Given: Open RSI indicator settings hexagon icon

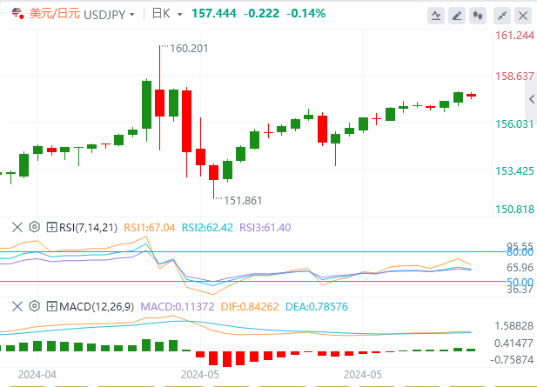Looking at the screenshot, I should click(x=35, y=227).
